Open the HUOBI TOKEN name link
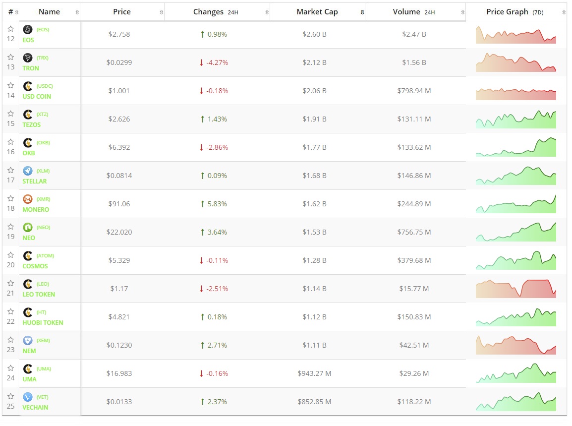This screenshot has height=426, width=572. pos(43,322)
